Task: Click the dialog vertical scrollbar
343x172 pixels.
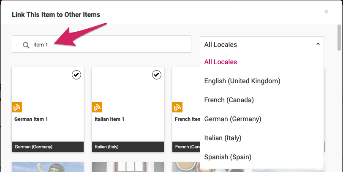Action: [x=339, y=37]
